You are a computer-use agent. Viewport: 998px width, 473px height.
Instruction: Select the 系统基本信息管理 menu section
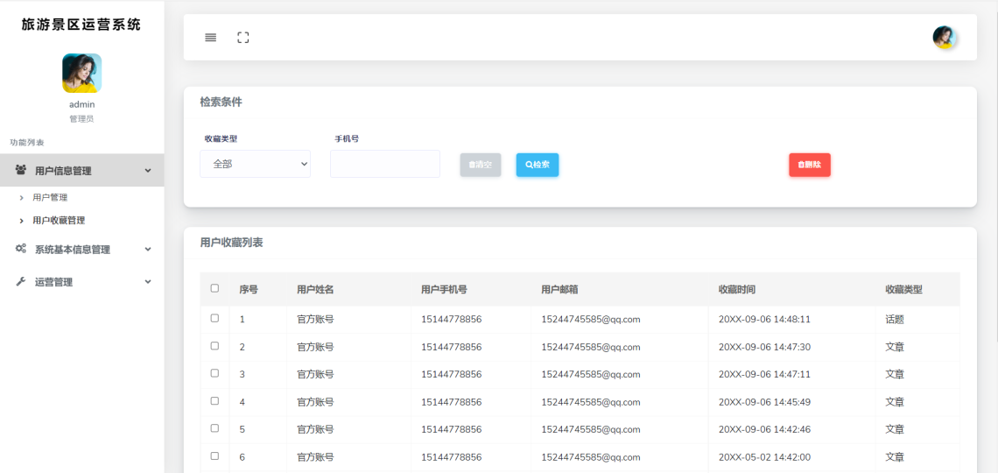82,250
